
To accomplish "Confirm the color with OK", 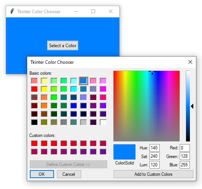I will click(x=42, y=174).
